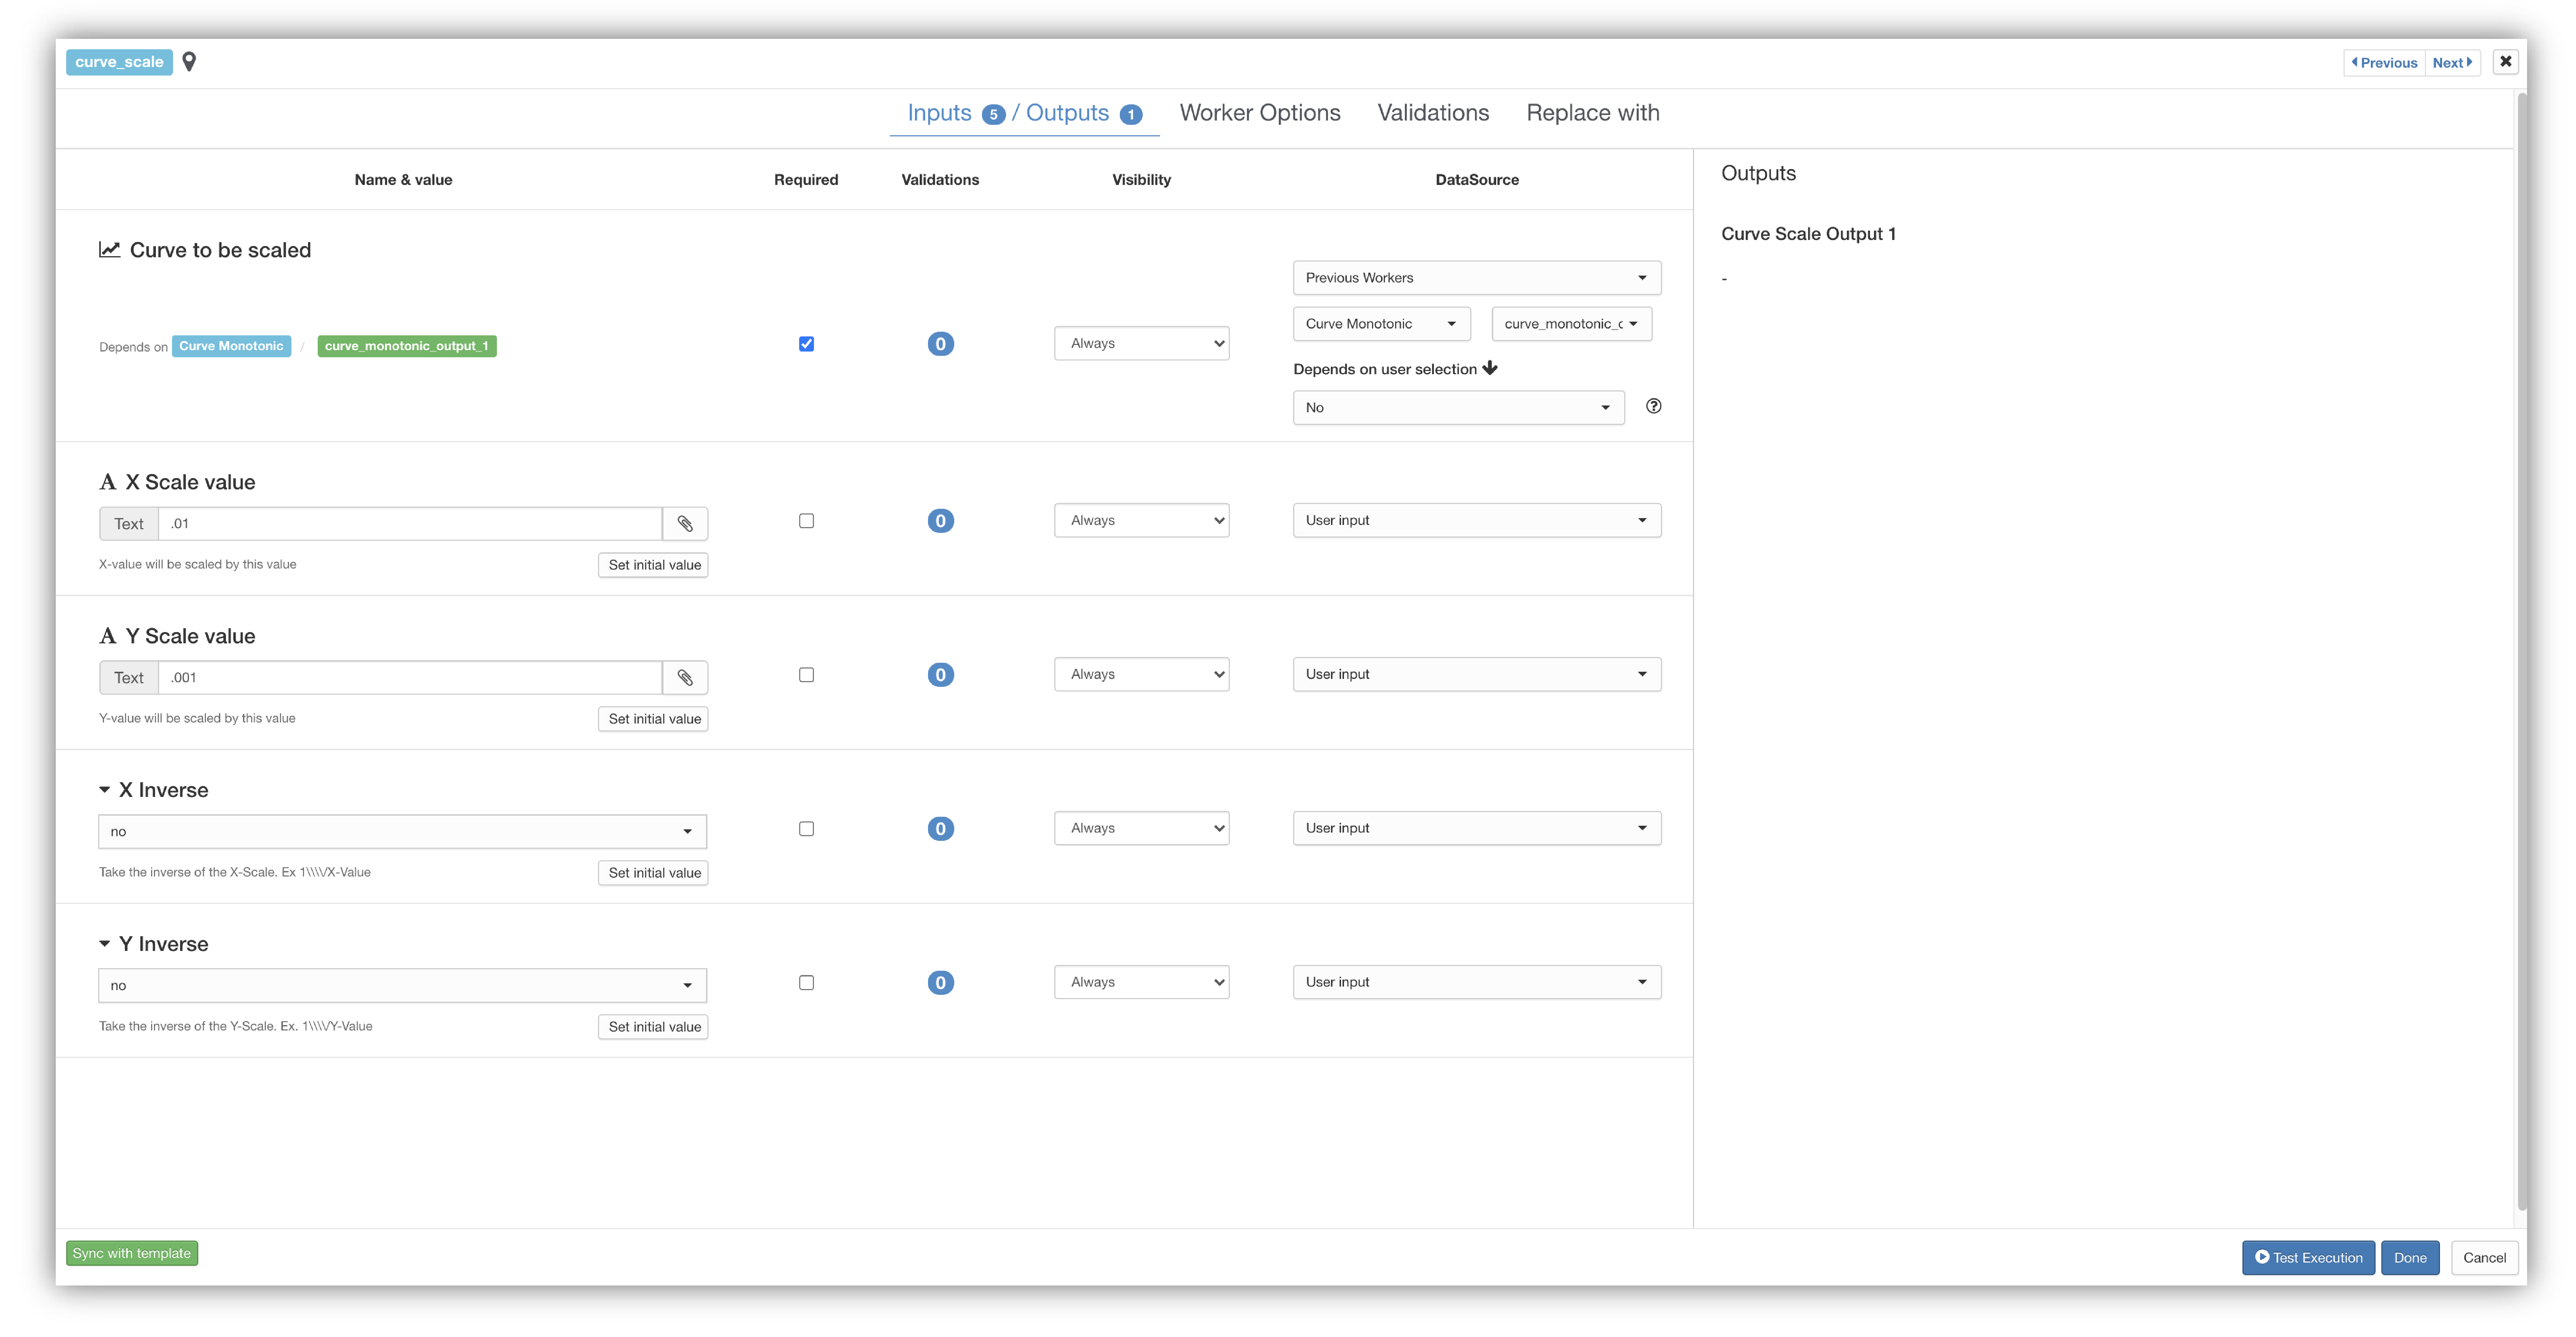This screenshot has height=1337, width=2576.
Task: Check Required for X Inverse
Action: click(806, 829)
